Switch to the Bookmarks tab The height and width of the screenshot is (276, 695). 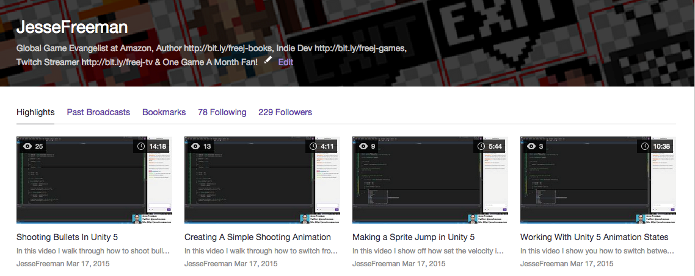(x=164, y=112)
